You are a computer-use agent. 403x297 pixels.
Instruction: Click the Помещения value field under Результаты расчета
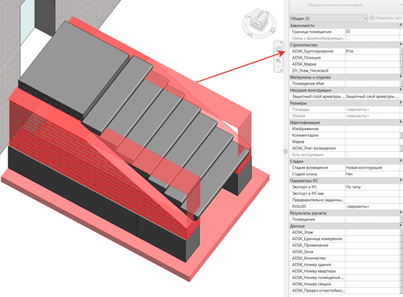point(372,219)
